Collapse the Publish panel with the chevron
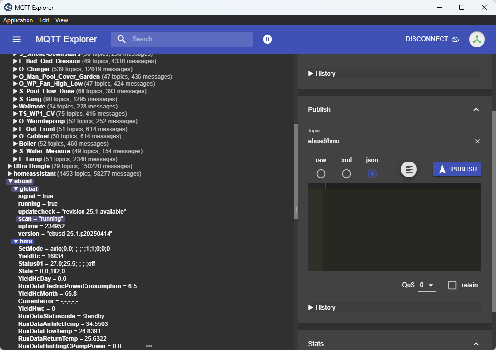The height and width of the screenshot is (350, 496). pyautogui.click(x=476, y=109)
